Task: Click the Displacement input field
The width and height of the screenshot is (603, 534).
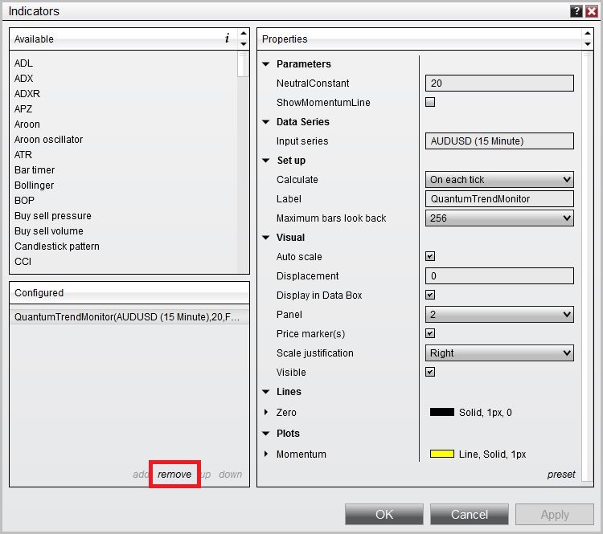Action: [499, 276]
